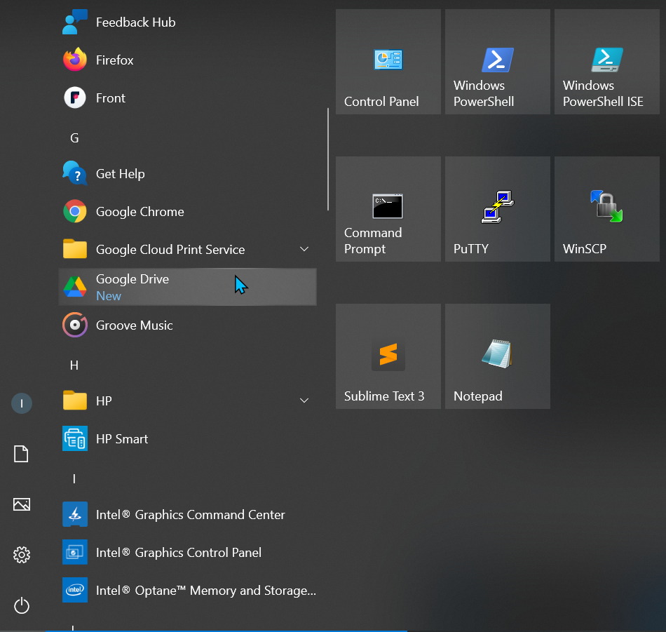
Task: Open Intel Graphics Command Center
Action: pos(187,514)
